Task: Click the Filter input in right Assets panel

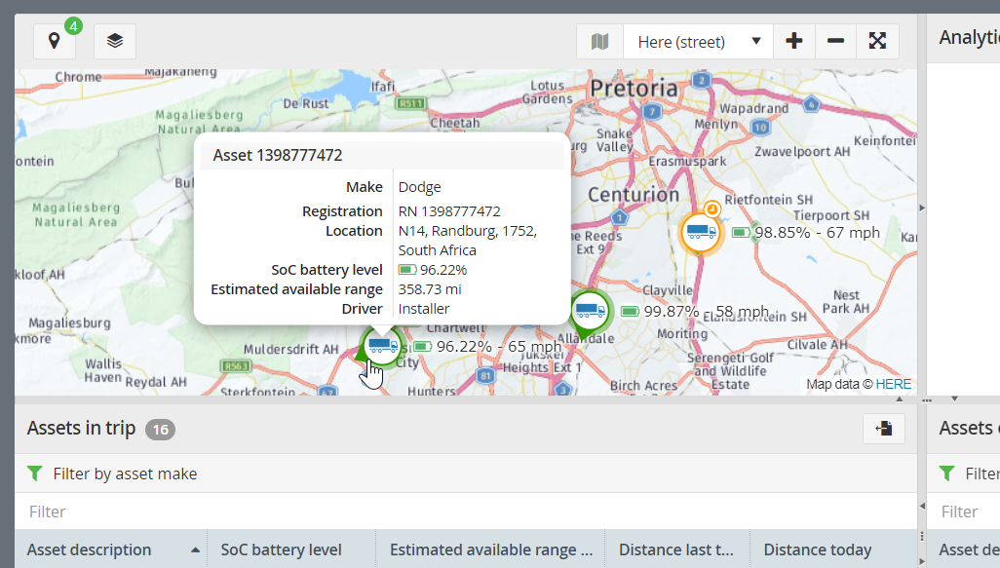Action: (x=964, y=511)
